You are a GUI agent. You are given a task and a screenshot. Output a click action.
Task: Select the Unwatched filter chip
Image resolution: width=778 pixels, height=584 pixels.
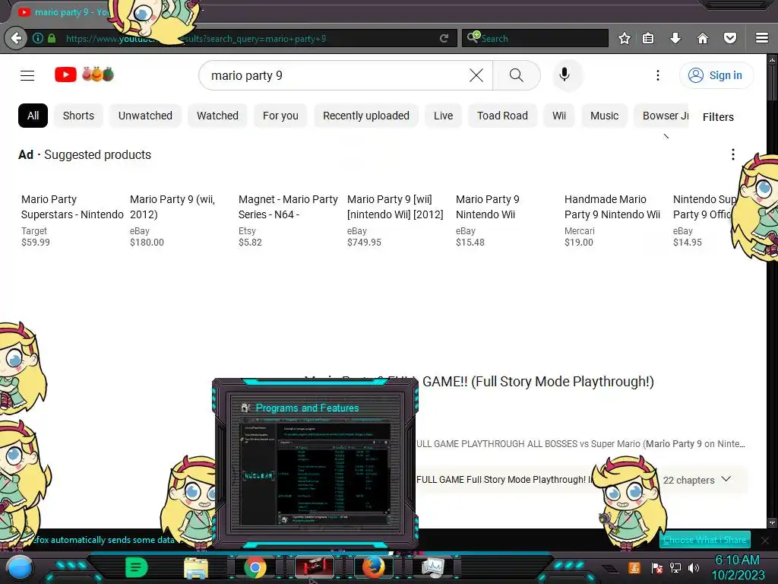(145, 116)
